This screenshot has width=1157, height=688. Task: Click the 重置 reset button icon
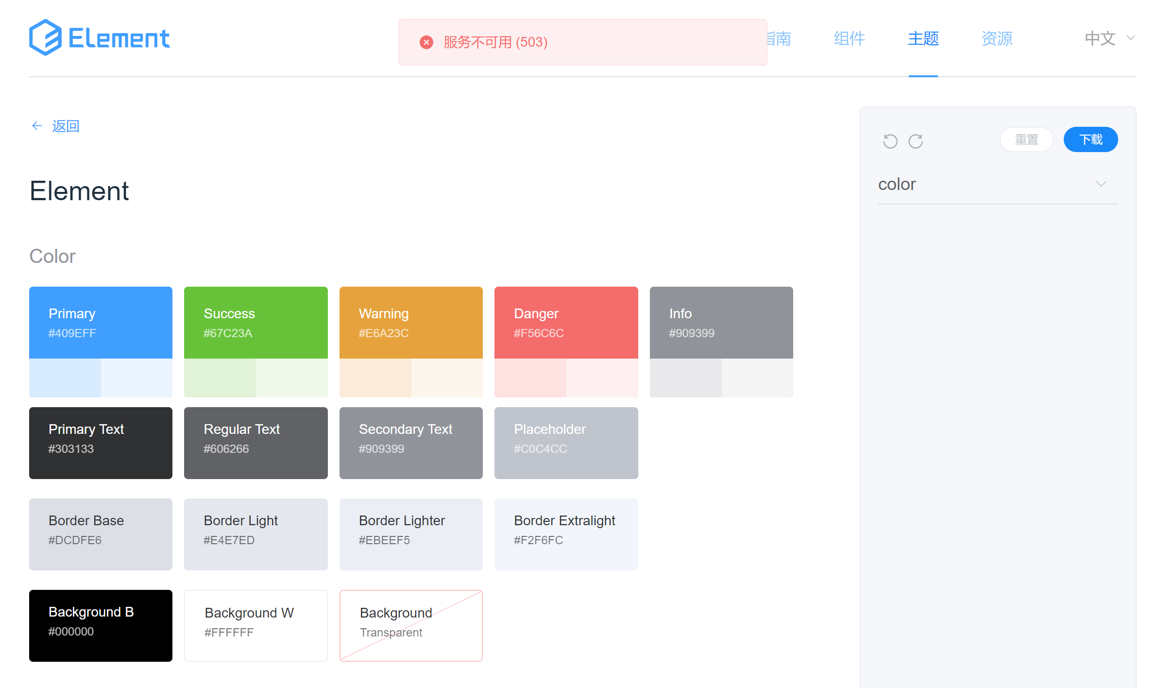pyautogui.click(x=1026, y=139)
